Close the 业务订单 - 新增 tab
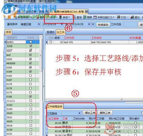 (x=47, y=12)
